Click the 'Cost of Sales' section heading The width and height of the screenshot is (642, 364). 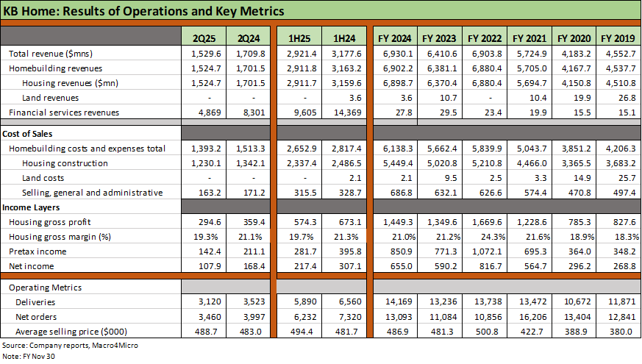pyautogui.click(x=27, y=134)
